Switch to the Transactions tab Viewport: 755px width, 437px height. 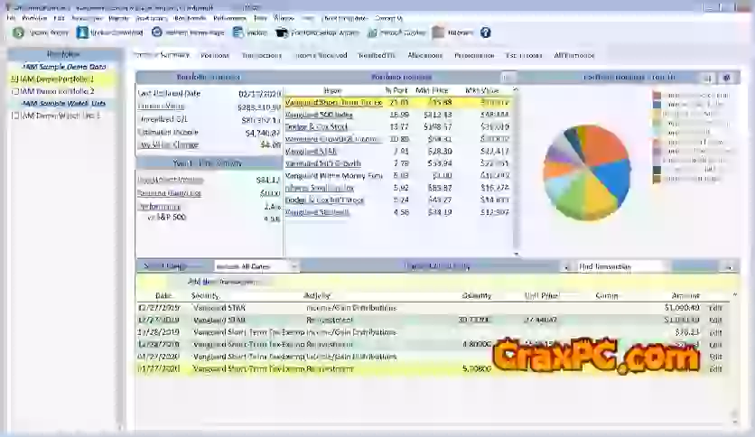tap(262, 56)
